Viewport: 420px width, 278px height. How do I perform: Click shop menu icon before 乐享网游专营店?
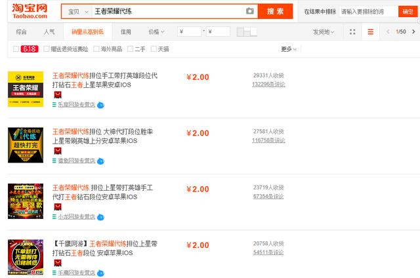coord(54,105)
